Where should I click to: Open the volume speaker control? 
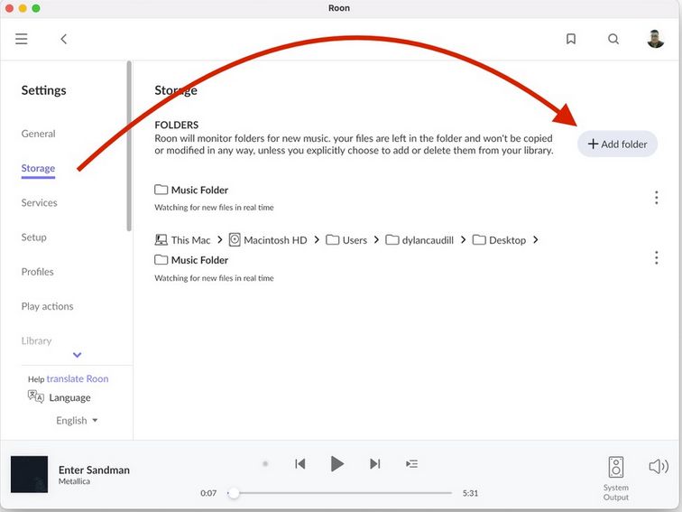(x=659, y=466)
